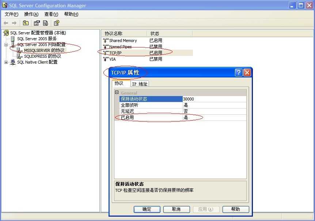
Task: Open the 帮助(H) menu
Action: click(71, 14)
